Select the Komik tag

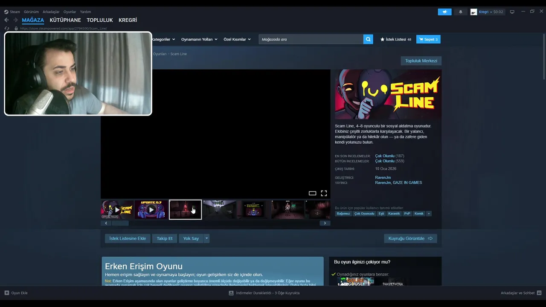coord(419,214)
